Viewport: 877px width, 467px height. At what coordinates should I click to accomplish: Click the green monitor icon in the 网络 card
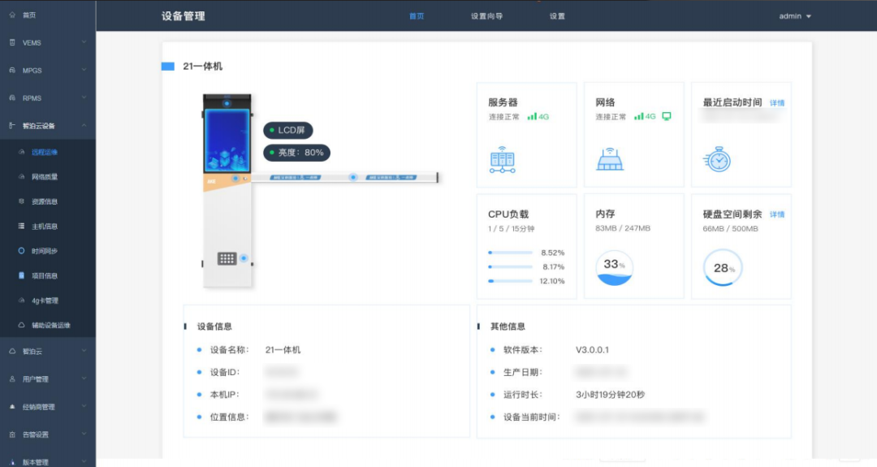pyautogui.click(x=667, y=116)
